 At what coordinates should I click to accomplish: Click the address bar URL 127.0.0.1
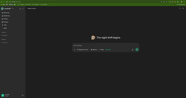pos(16,2)
